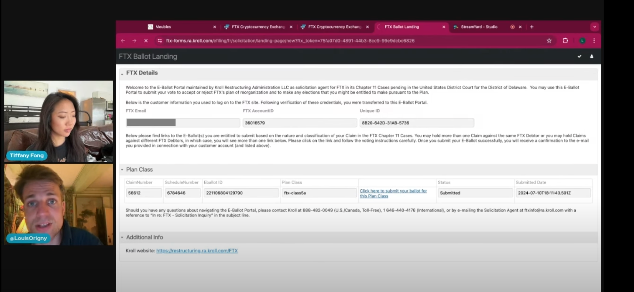This screenshot has width=634, height=292.
Task: Click the Eballot ID field 221106804129790
Action: 241,193
